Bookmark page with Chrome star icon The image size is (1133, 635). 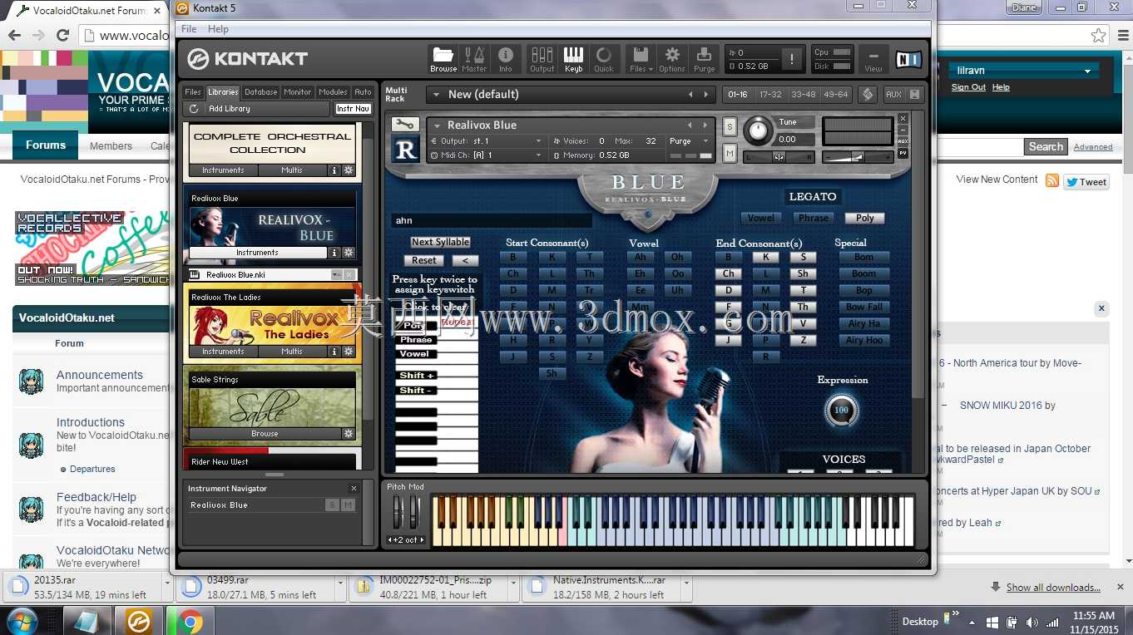coord(1099,35)
